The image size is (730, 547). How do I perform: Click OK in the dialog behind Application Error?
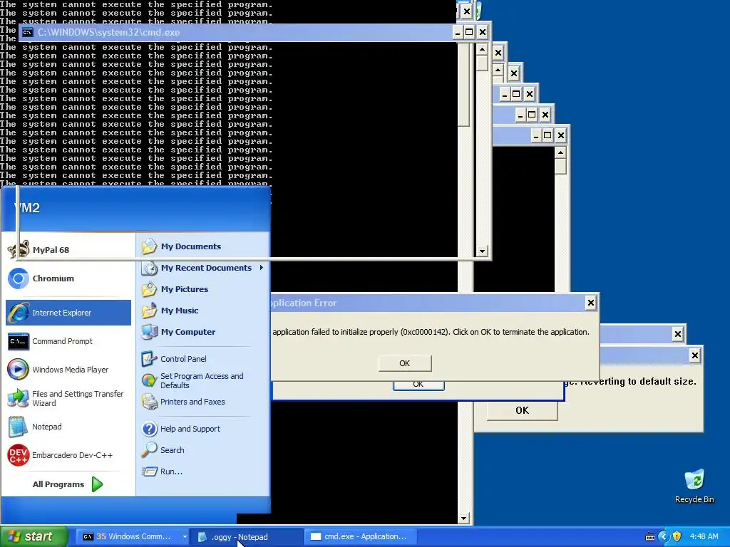click(x=418, y=385)
